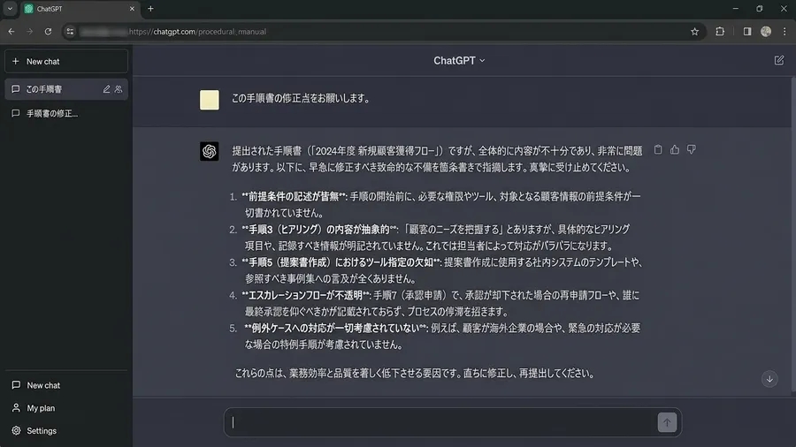Click the My plan person icon

(16, 408)
